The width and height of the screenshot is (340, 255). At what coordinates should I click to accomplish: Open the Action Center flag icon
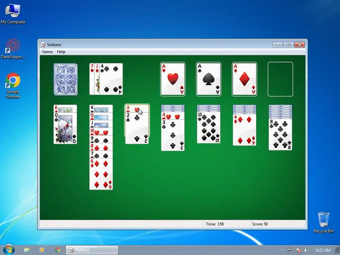coord(298,250)
